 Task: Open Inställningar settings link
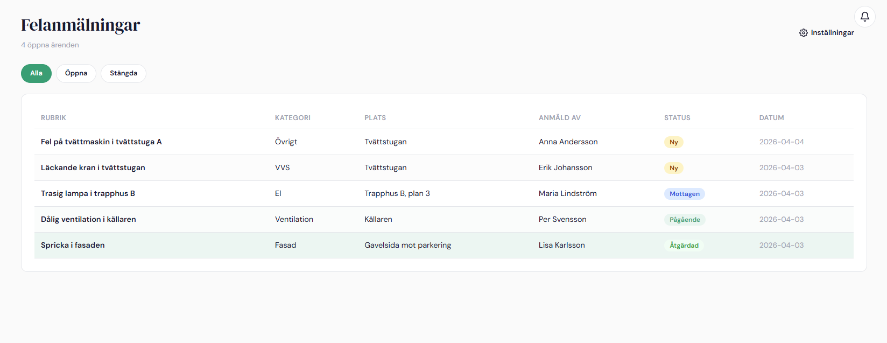pos(832,33)
